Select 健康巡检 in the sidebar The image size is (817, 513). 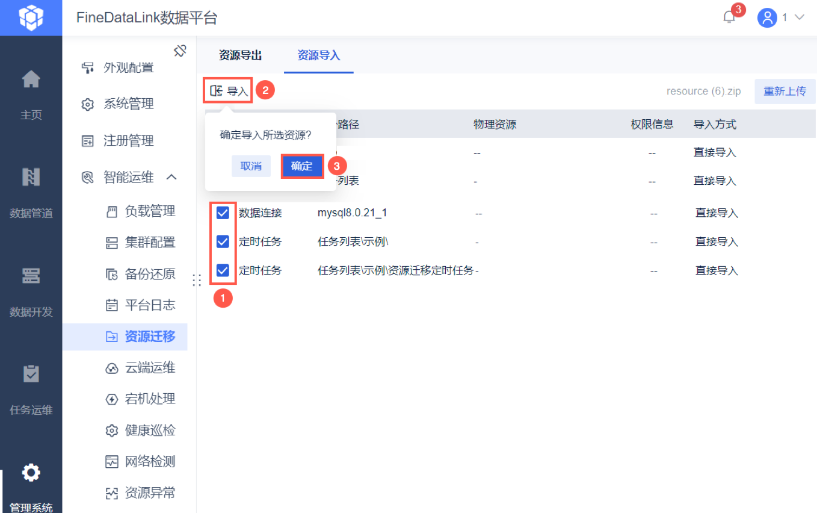[150, 431]
